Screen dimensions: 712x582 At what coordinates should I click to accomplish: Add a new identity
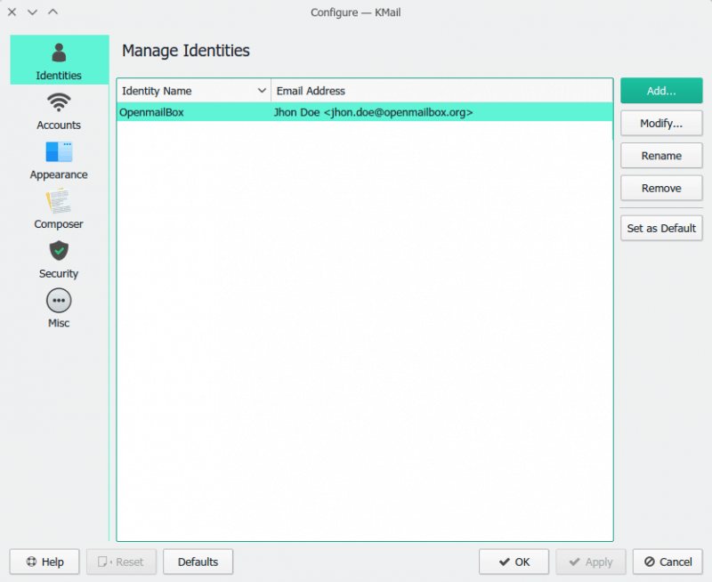coord(661,90)
